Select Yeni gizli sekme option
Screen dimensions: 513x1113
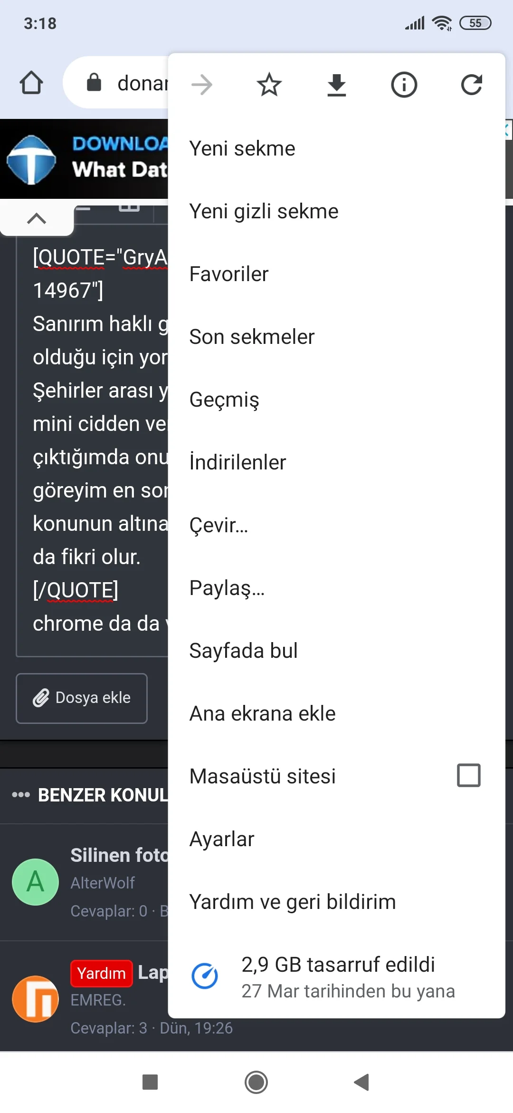(264, 211)
